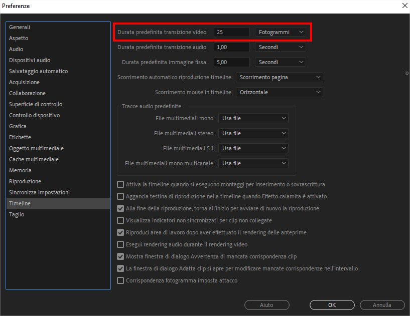The image size is (410, 316).
Task: Open the Fotogrammi units dropdown
Action: 280,32
